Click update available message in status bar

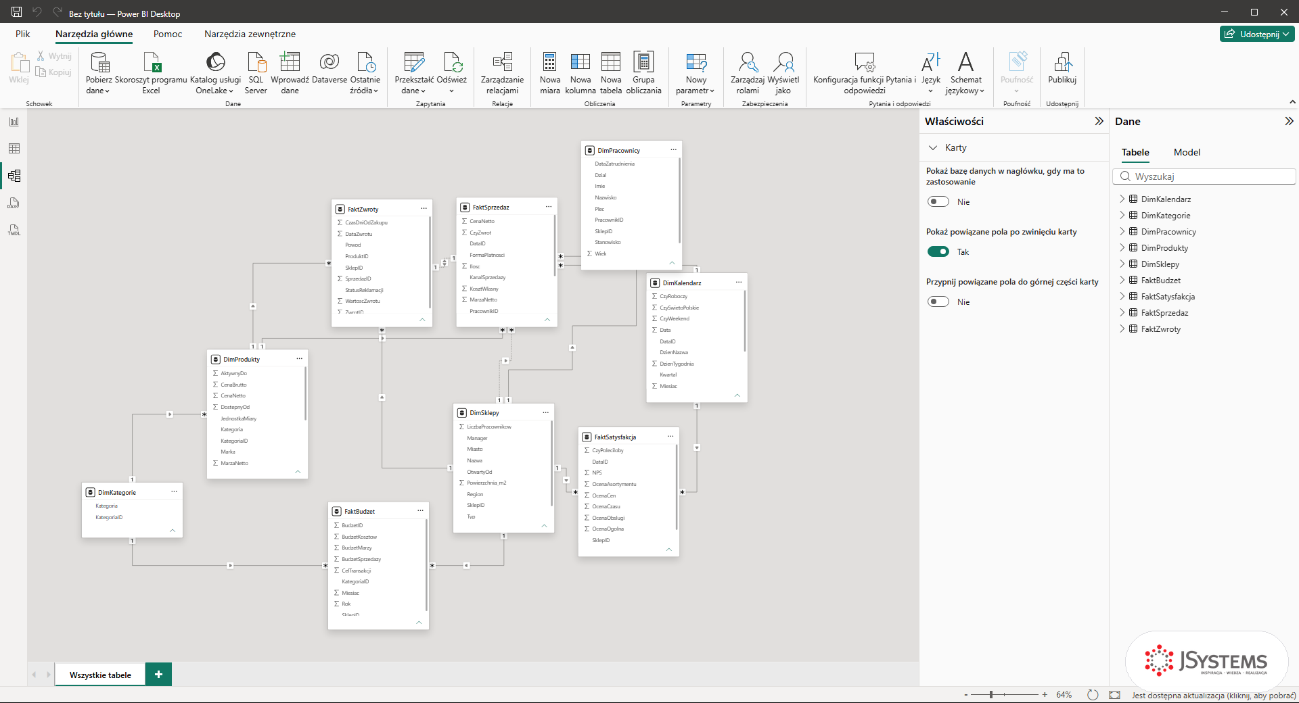1214,695
